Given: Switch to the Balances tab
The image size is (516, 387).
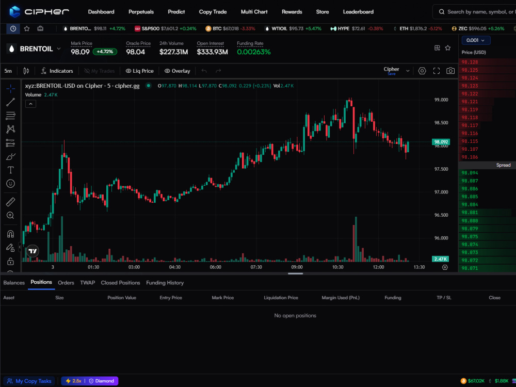Looking at the screenshot, I should pos(14,283).
